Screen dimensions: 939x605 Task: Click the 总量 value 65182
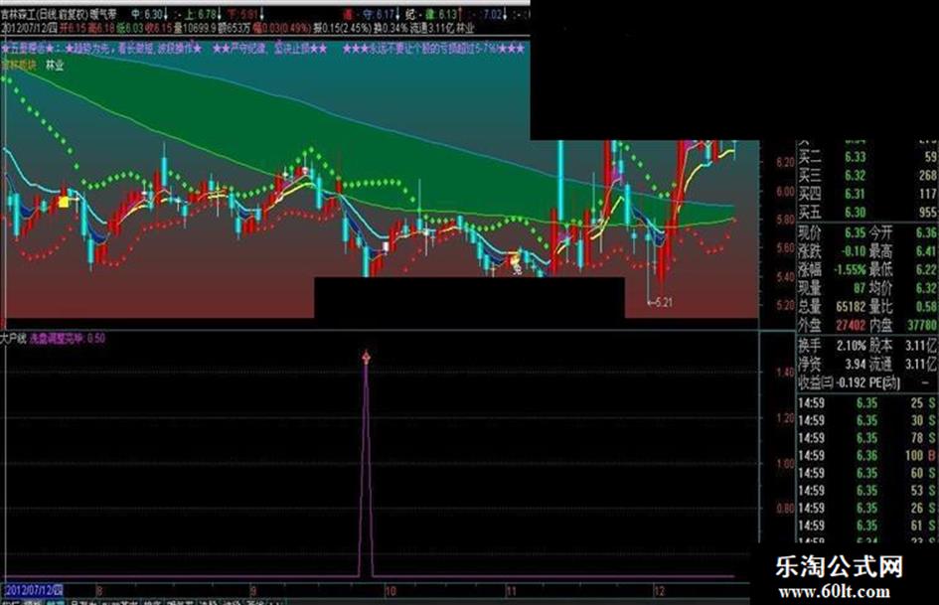[851, 307]
